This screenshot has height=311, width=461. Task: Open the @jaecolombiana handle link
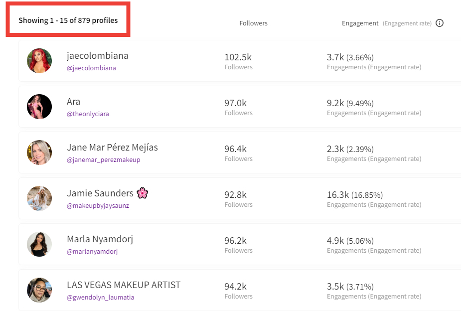pyautogui.click(x=91, y=68)
